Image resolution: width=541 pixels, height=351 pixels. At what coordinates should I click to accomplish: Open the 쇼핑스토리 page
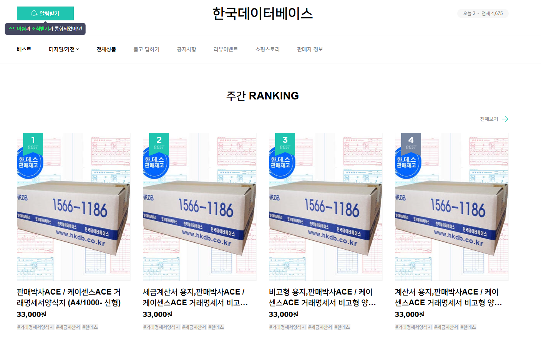click(x=267, y=49)
